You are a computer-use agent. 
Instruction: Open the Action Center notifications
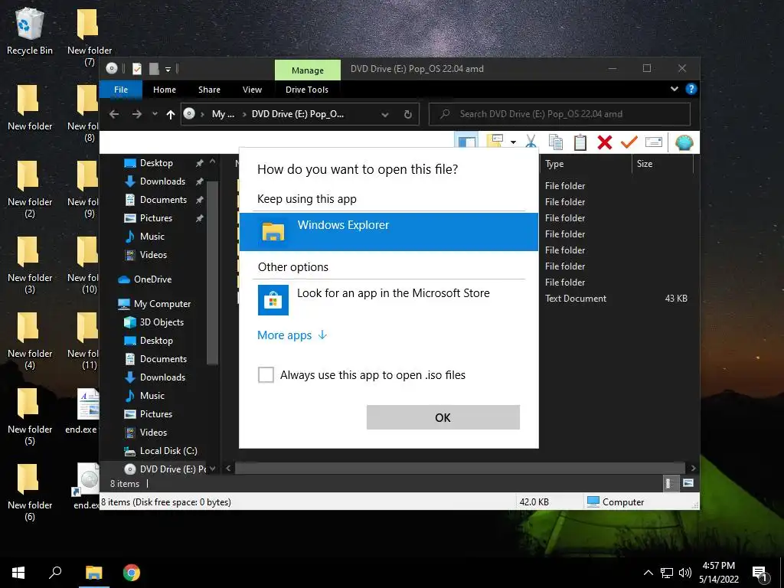(760, 573)
